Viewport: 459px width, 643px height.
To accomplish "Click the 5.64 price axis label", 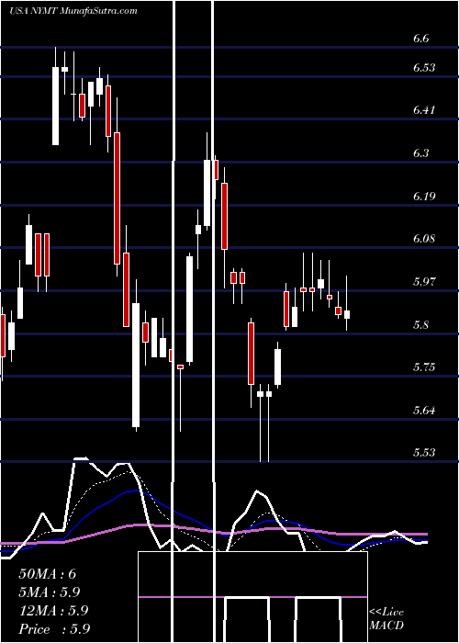I will pyautogui.click(x=424, y=411).
